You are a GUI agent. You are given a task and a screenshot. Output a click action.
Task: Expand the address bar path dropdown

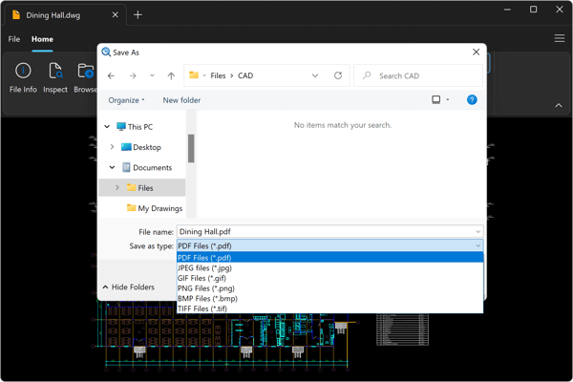tap(314, 75)
